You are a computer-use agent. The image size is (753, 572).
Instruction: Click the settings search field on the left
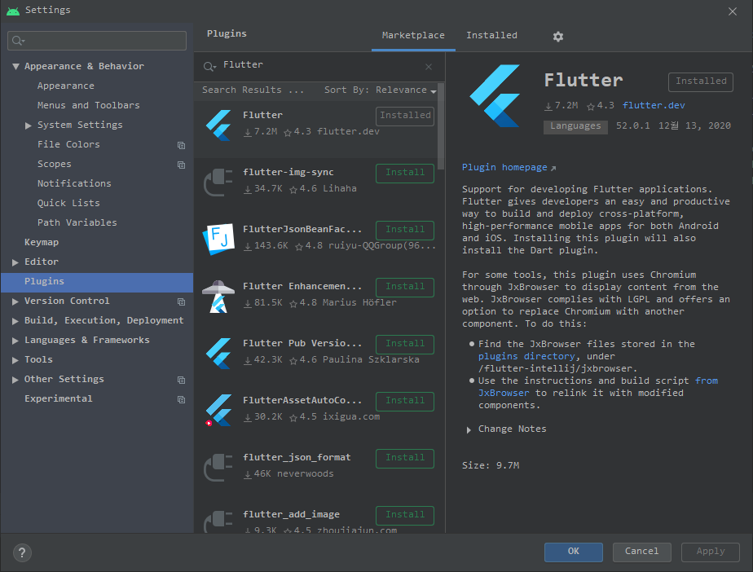point(96,40)
